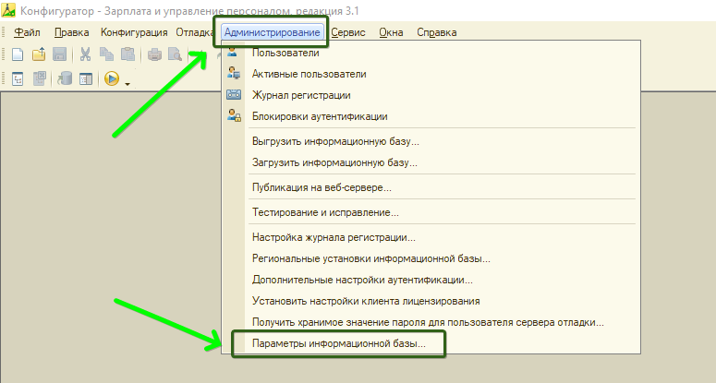Click the Configurator application title icon
The image size is (716, 383).
[8, 10]
